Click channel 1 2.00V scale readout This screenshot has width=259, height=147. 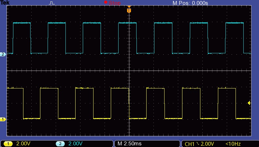[x=23, y=144]
